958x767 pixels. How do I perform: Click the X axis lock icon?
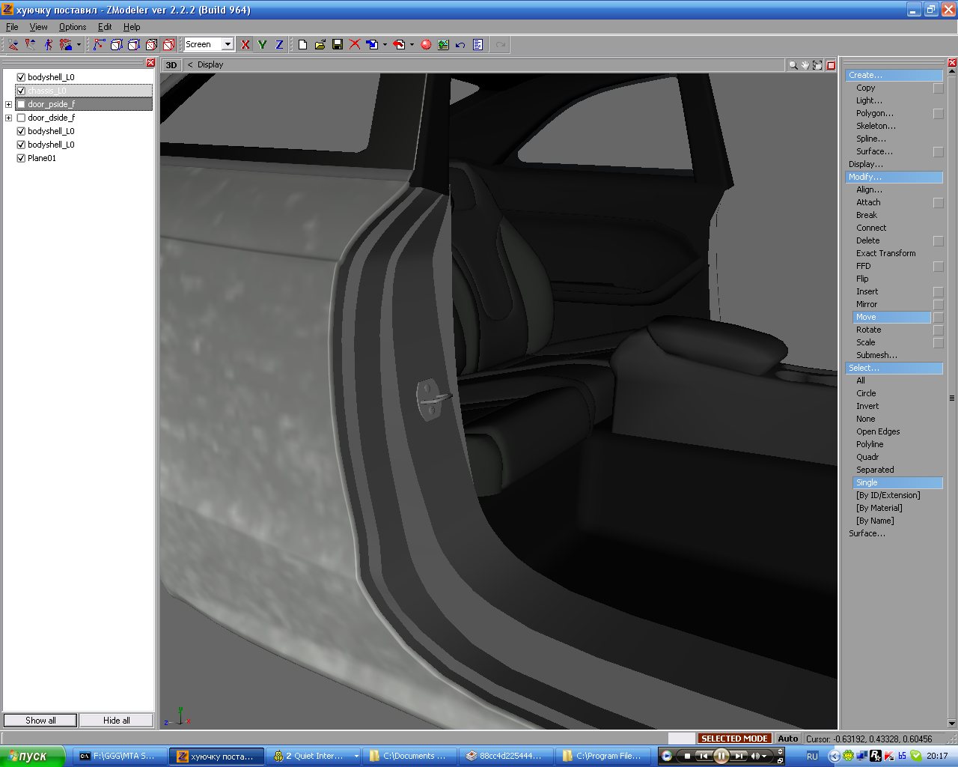[245, 45]
